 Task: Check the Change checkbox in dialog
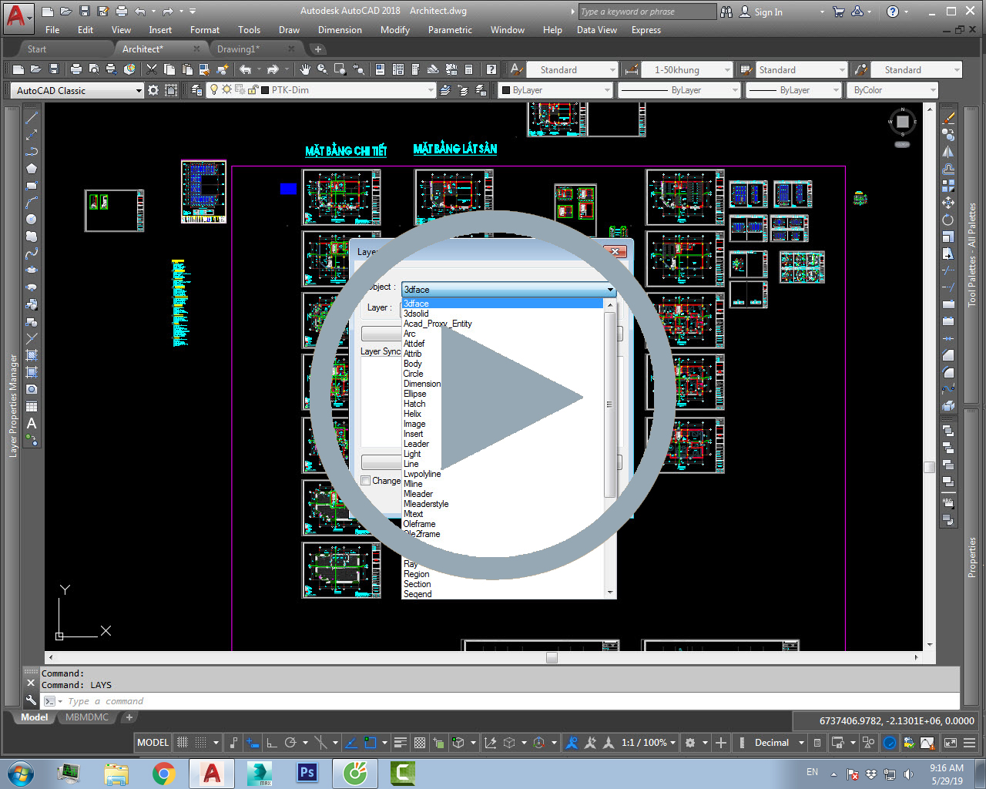tap(366, 481)
